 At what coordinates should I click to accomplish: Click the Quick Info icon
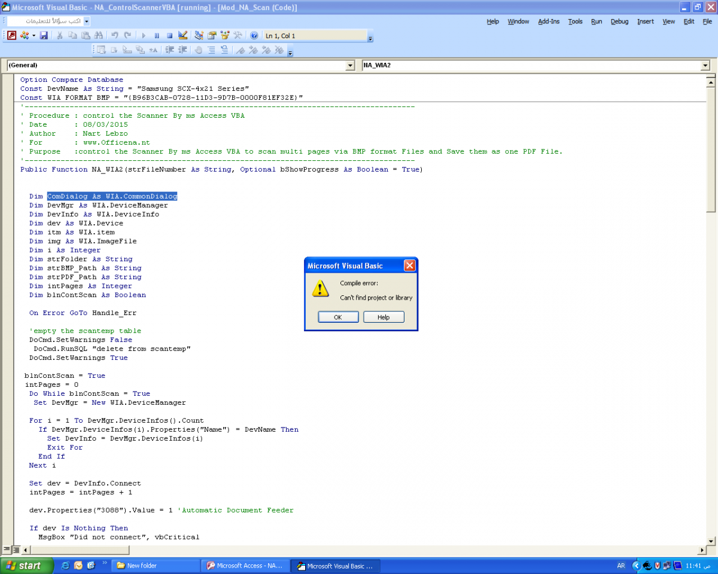coord(127,50)
